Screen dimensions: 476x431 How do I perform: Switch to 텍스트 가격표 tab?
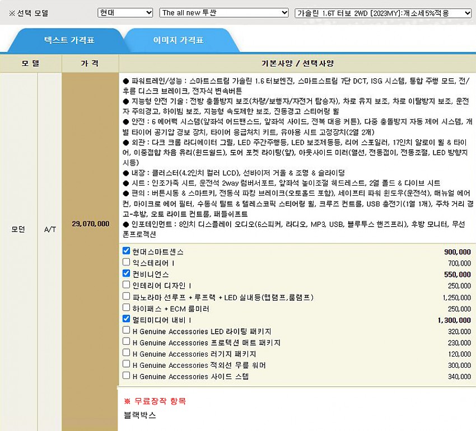pos(69,41)
